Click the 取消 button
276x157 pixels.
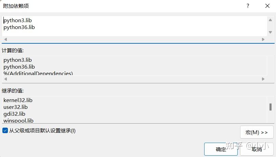pyautogui.click(x=257, y=149)
